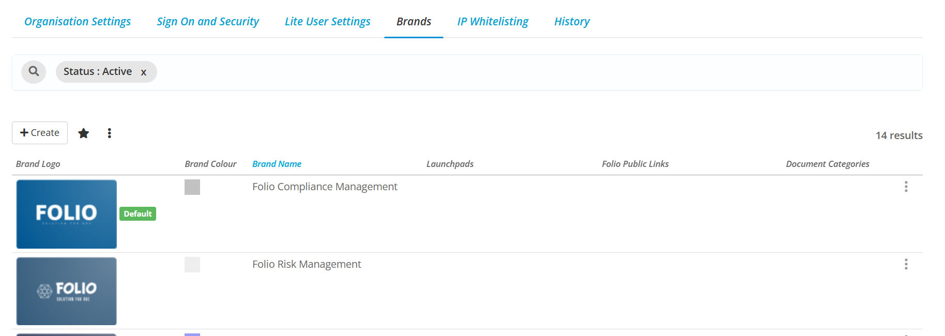Image resolution: width=945 pixels, height=336 pixels.
Task: Click Folio Risk Management brand colour swatch
Action: [192, 265]
